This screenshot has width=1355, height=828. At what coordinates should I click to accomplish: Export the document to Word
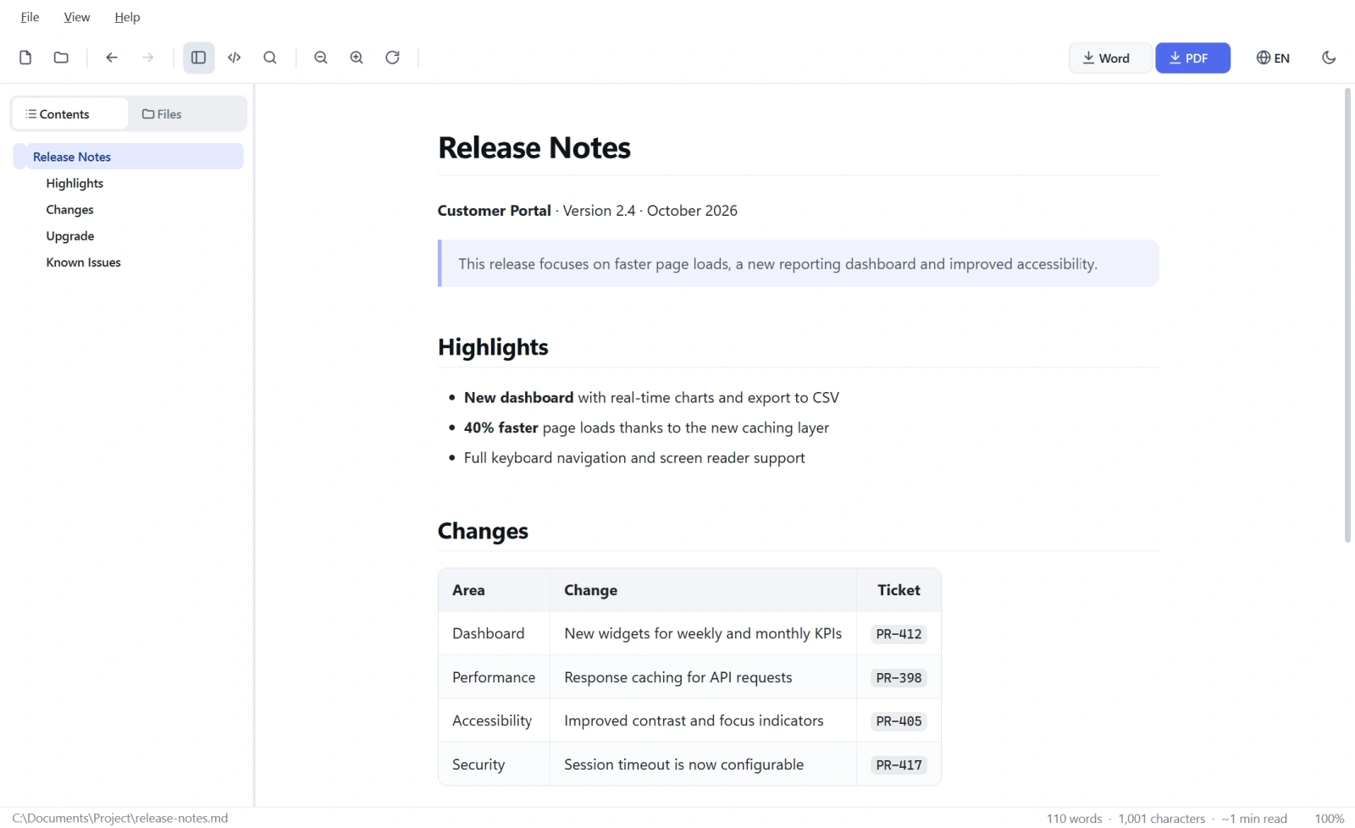click(1109, 58)
